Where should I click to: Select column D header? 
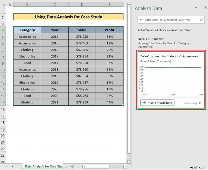[82, 5]
